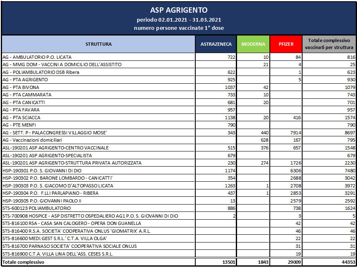Select the AG - PTA CAMMARATA row label
The width and height of the screenshot is (357, 267).
(27, 95)
